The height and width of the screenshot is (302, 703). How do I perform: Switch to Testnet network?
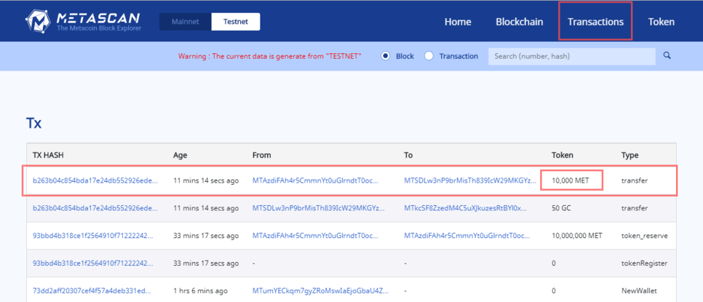point(235,22)
